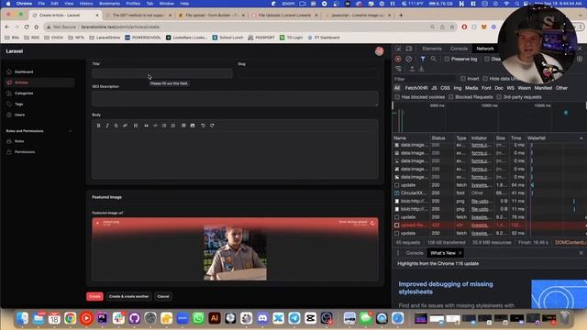Attach an image via the Body editor toolbar
587x330 pixels.
tap(193, 126)
